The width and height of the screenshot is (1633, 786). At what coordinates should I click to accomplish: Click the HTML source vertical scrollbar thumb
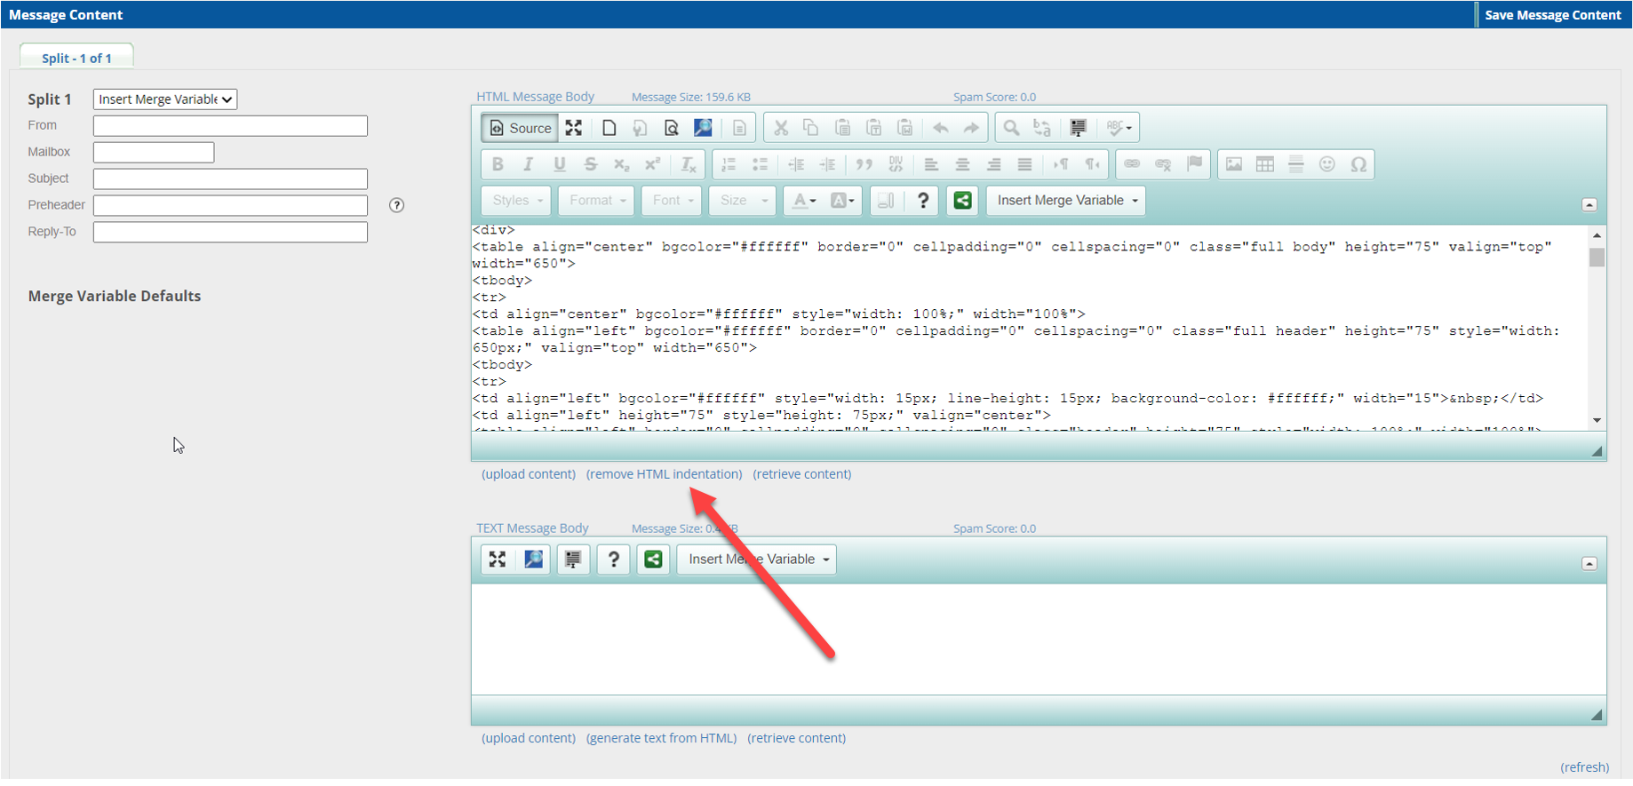1597,258
